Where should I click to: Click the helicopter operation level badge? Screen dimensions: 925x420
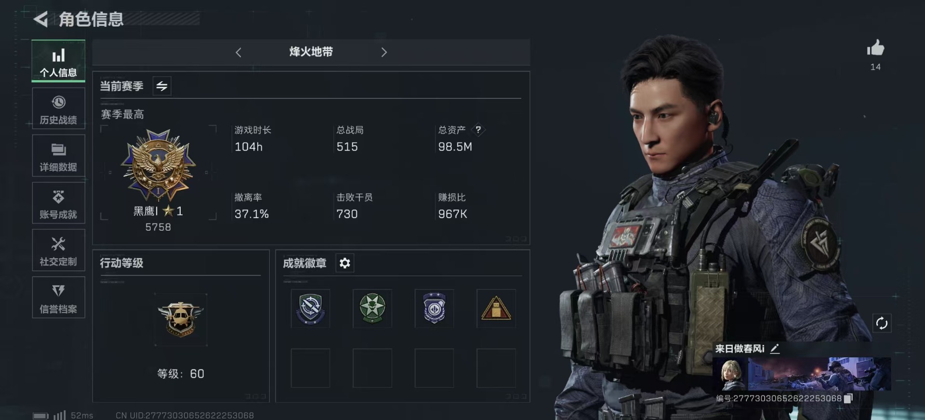181,319
